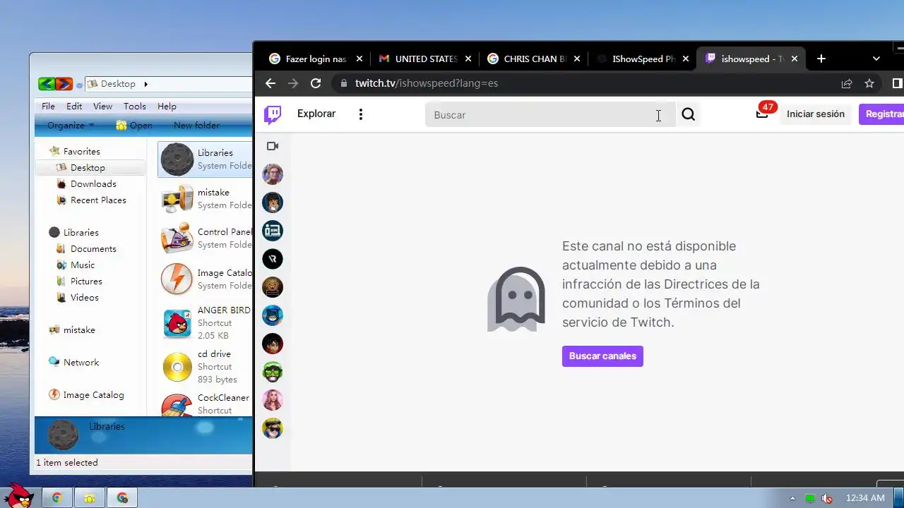Viewport: 904px width, 508px height.
Task: Open the Twitch three-dot more menu
Action: 361,114
